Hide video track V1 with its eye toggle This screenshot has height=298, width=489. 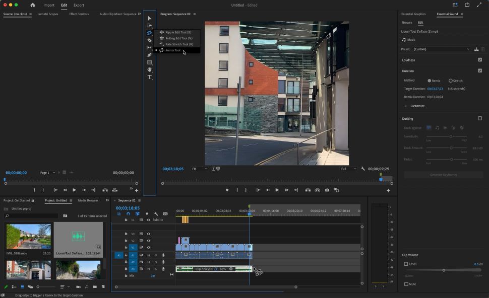[x=148, y=247]
